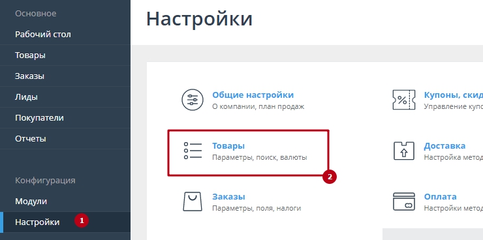
Task: Open Товары in the left sidebar
Action: (65, 55)
